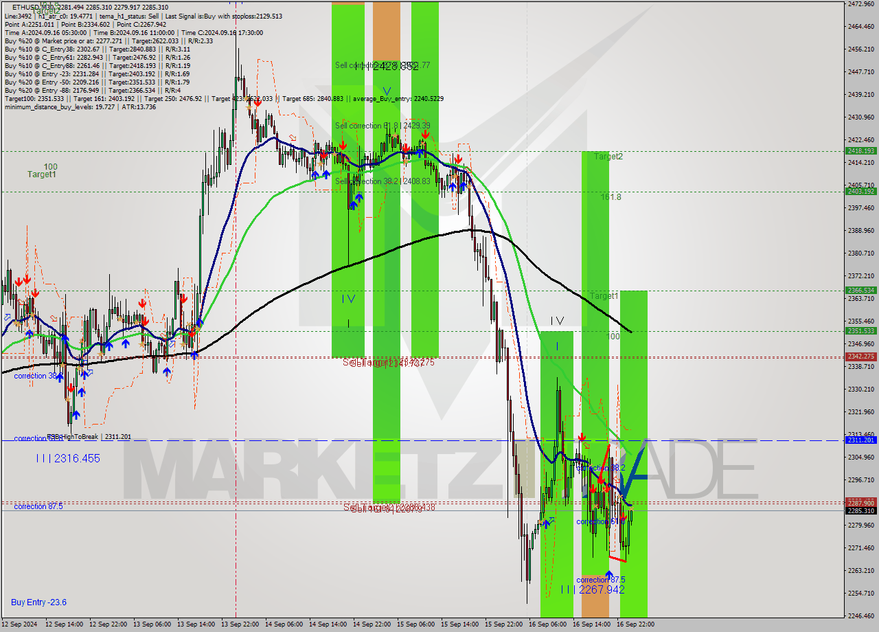This screenshot has height=632, width=879.
Task: Click the '14 Sep 22:00' time label
Action: point(372,624)
